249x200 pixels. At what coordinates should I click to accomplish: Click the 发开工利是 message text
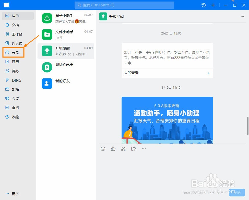[167, 58]
